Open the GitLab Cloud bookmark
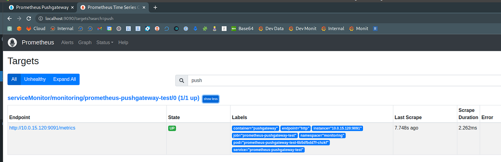The height and width of the screenshot is (162, 501). pos(36,28)
